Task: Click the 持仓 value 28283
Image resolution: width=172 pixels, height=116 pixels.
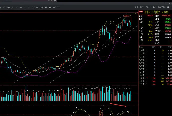Action: pos(150,25)
